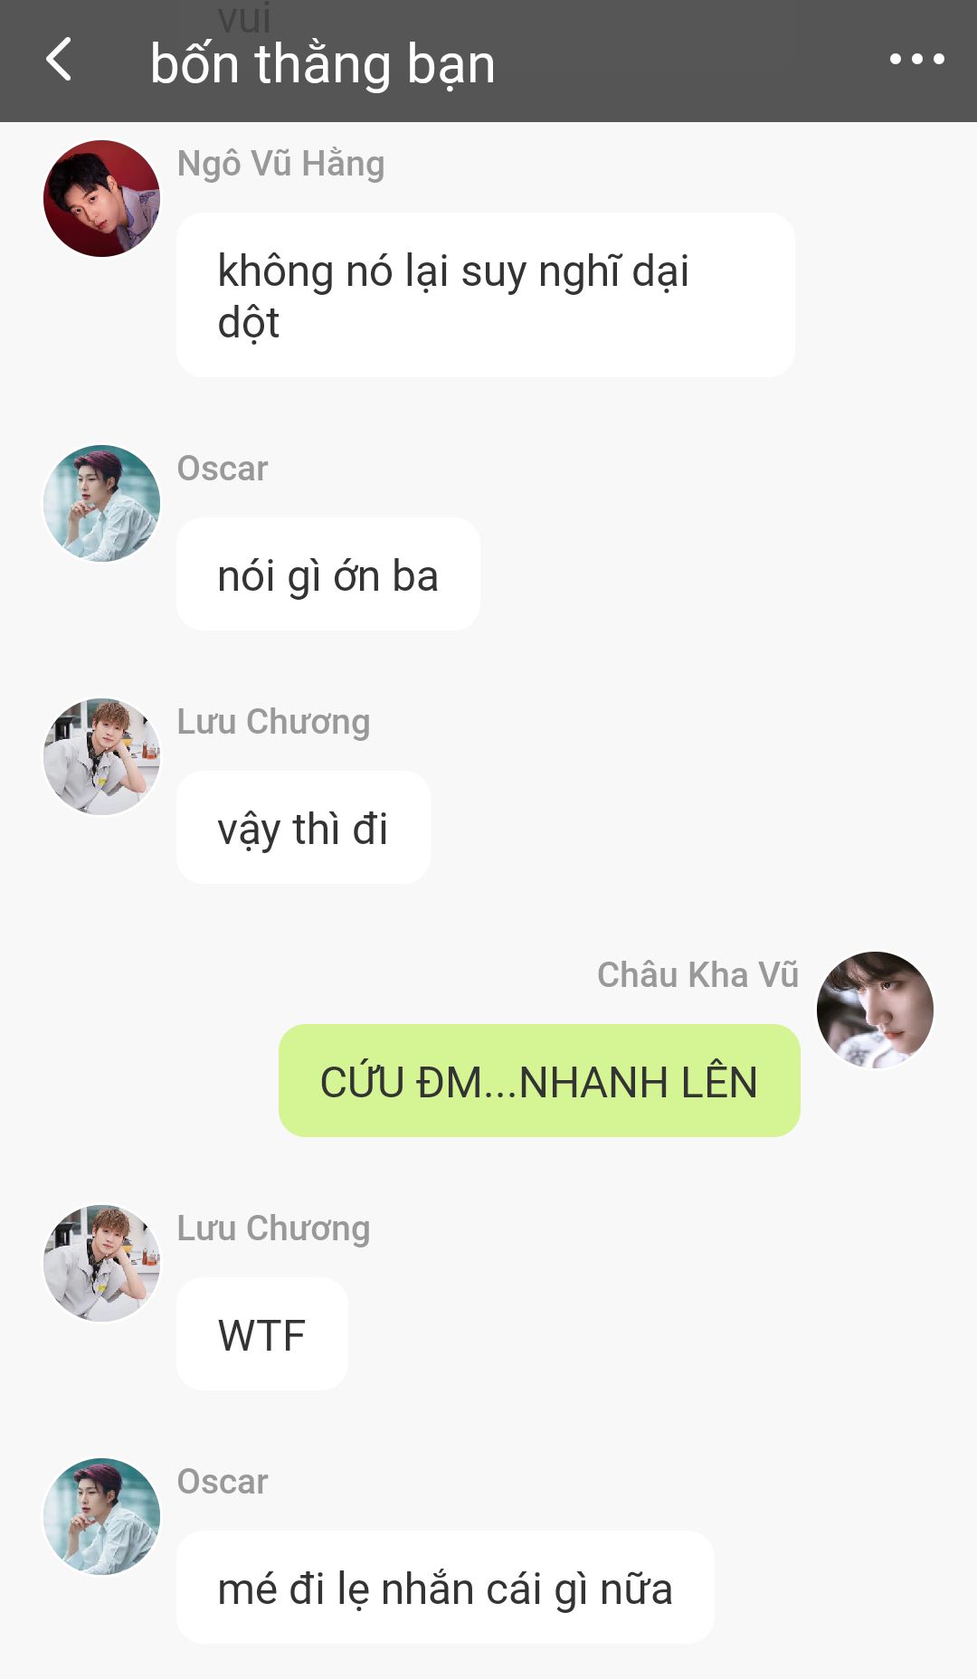Open Ngô Vũ Hằng's profile avatar
This screenshot has height=1679, width=977.
coord(101,198)
